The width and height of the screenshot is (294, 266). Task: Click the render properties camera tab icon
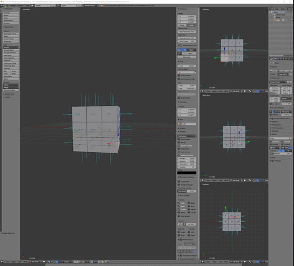tap(276, 59)
